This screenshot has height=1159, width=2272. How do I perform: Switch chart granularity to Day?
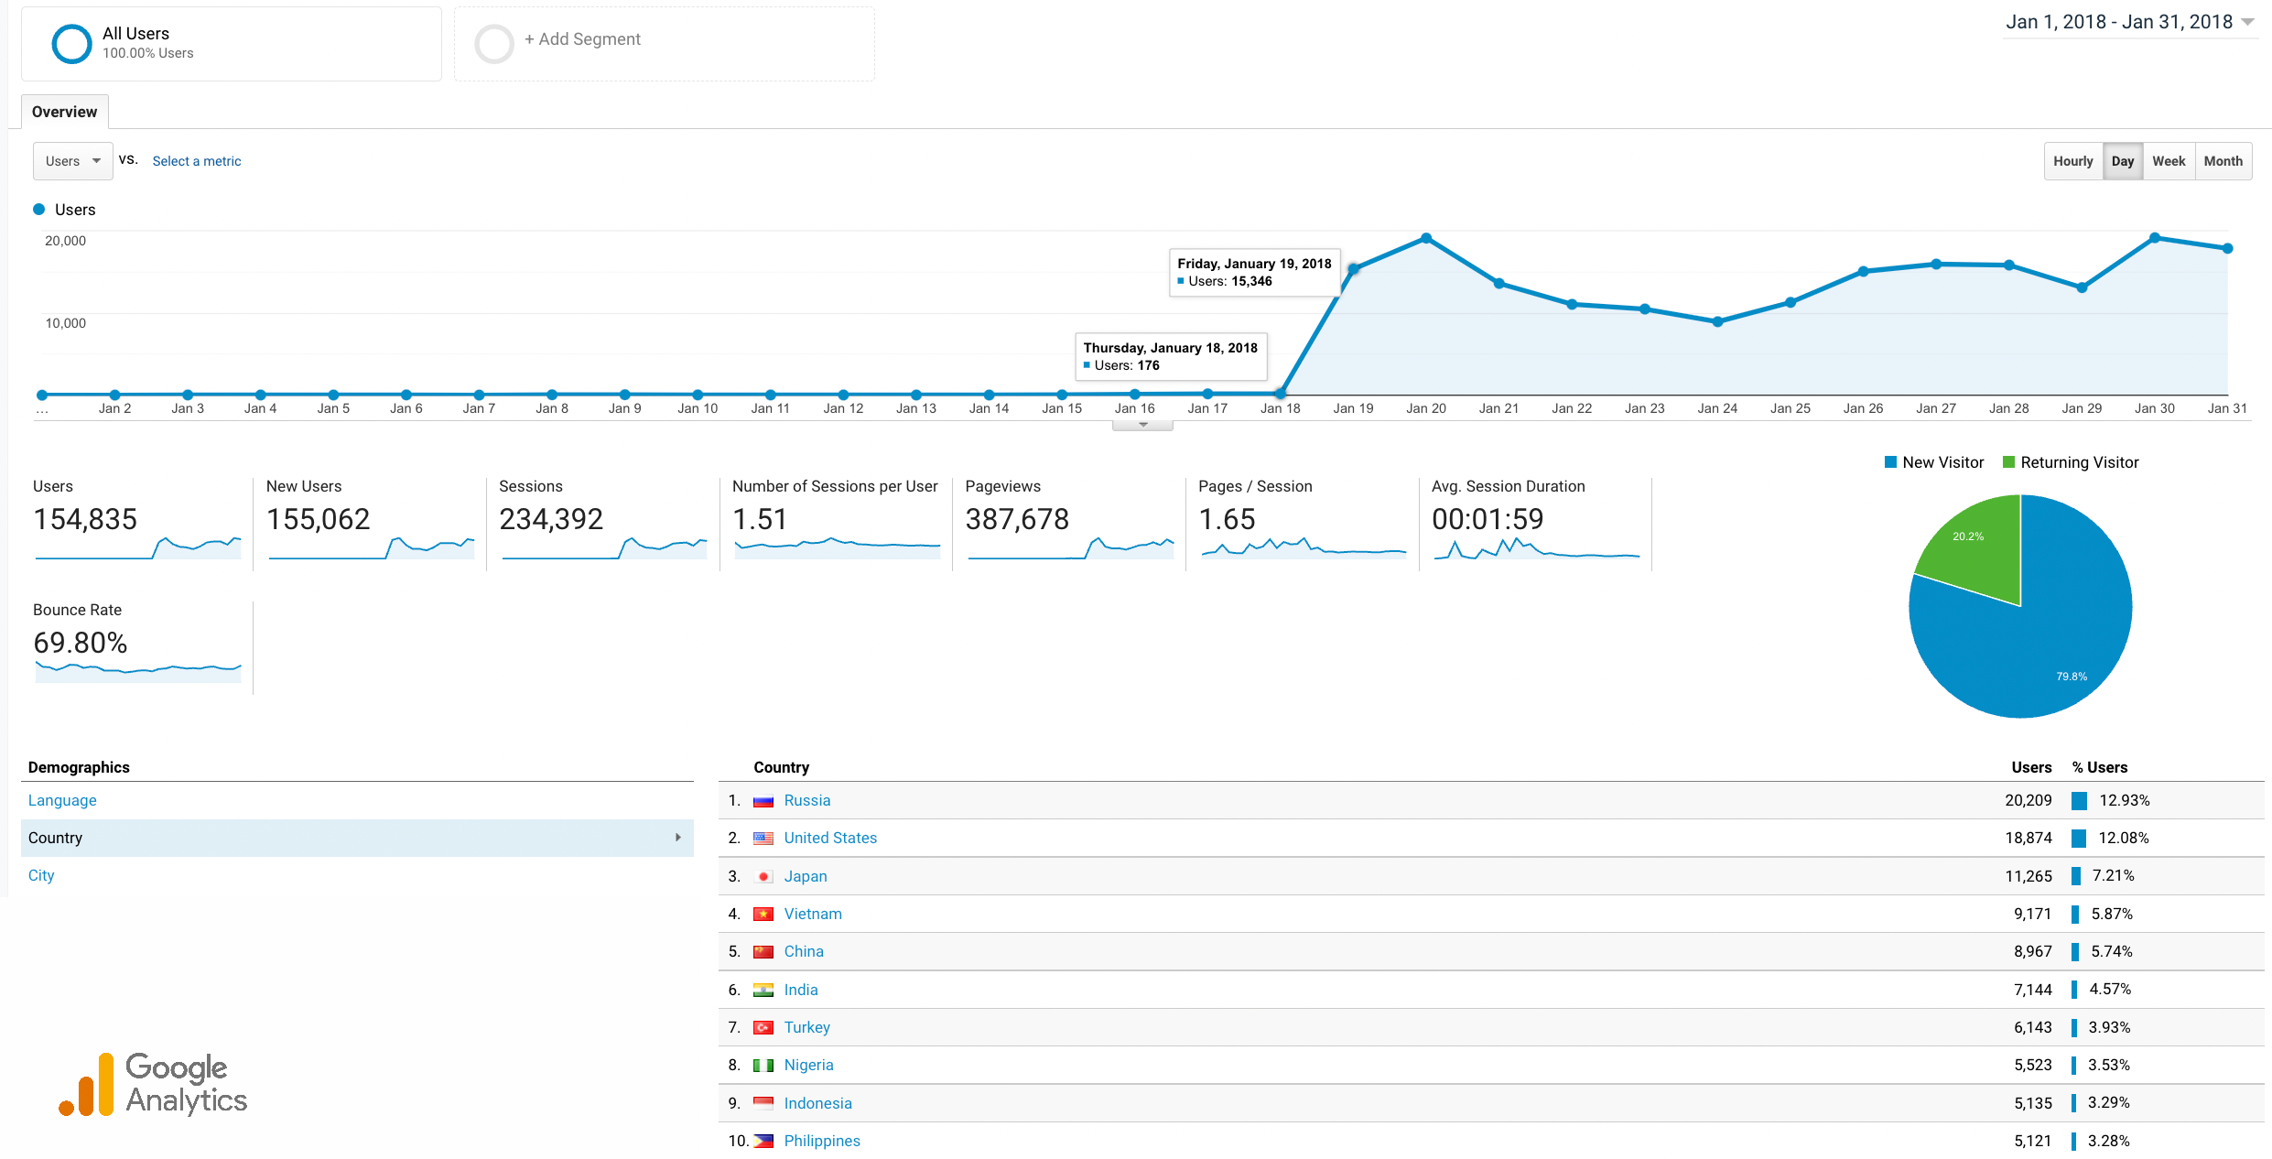pos(2123,161)
